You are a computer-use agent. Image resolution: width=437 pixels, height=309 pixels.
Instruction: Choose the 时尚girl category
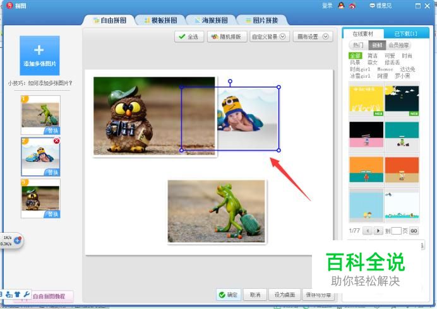[x=360, y=69]
